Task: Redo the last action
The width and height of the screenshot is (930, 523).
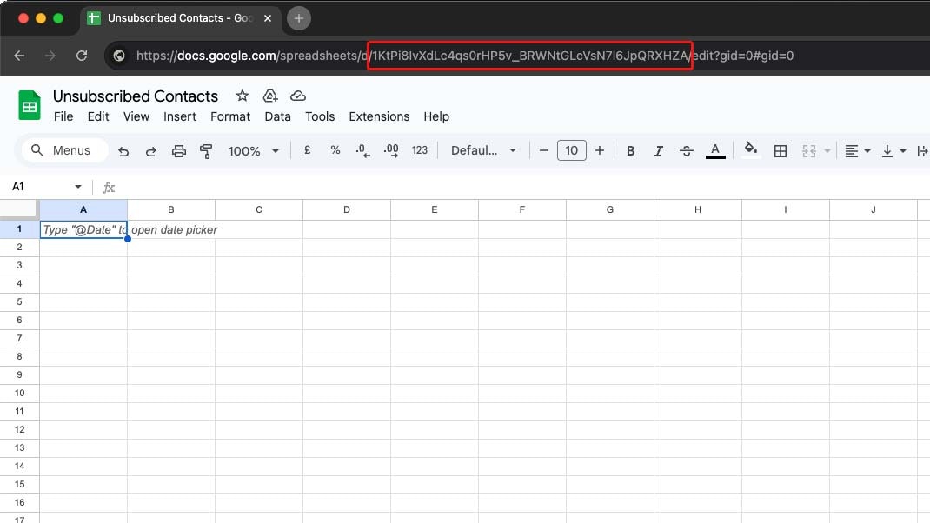Action: [150, 151]
